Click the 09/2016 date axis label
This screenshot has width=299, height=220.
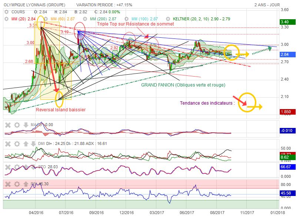click(96, 213)
